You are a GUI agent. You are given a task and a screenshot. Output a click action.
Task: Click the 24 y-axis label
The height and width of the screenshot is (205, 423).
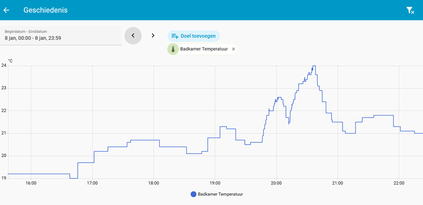(x=4, y=65)
